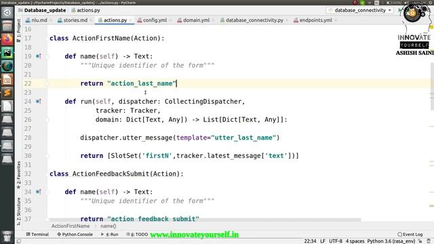Change the UTF-8 file encoding
434x244 pixels.
point(336,241)
